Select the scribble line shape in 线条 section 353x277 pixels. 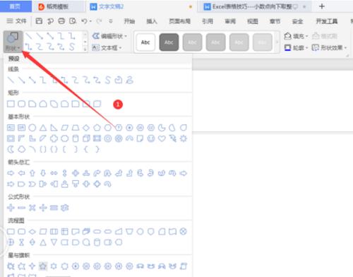click(x=129, y=80)
